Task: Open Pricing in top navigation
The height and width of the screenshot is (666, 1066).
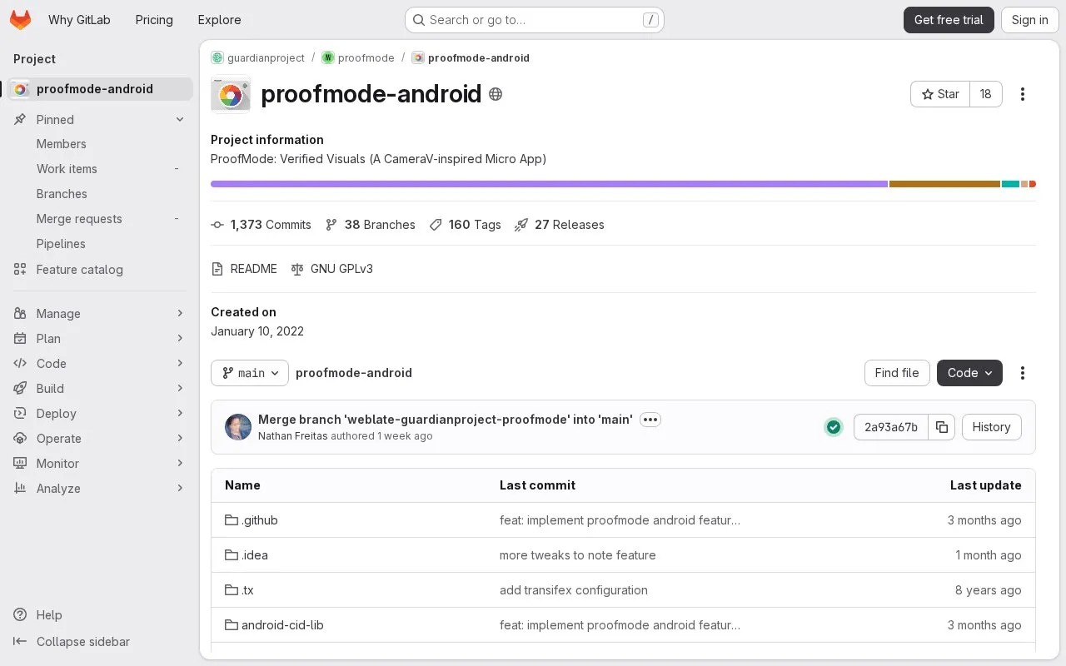Action: (154, 20)
